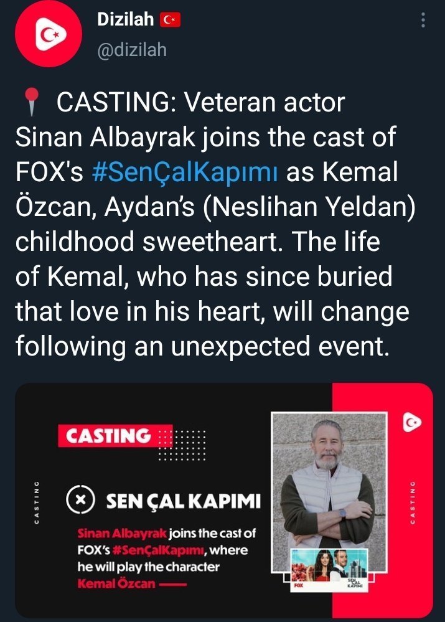Click the Dizilah display name

coord(125,20)
